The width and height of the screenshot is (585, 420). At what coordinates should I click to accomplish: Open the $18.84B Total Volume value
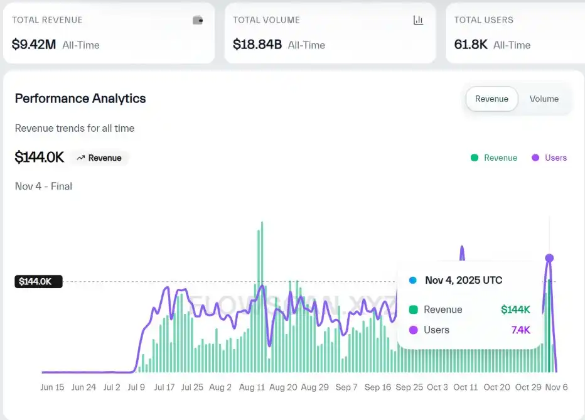tap(257, 45)
